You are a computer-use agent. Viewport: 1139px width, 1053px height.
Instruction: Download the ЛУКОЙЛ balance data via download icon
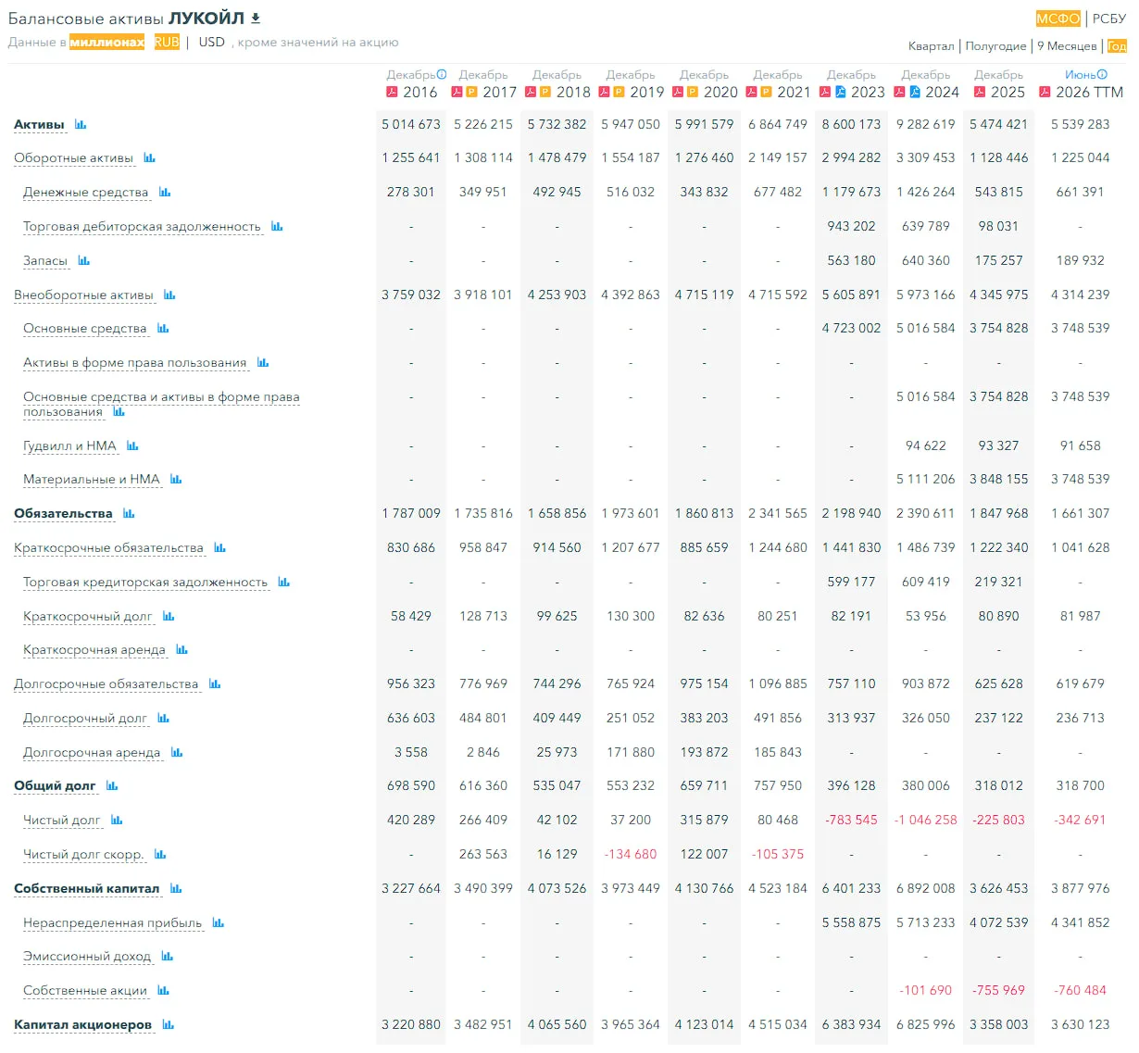(257, 19)
